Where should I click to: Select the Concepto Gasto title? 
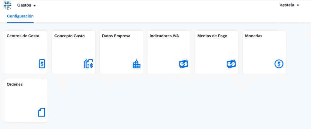click(70, 36)
